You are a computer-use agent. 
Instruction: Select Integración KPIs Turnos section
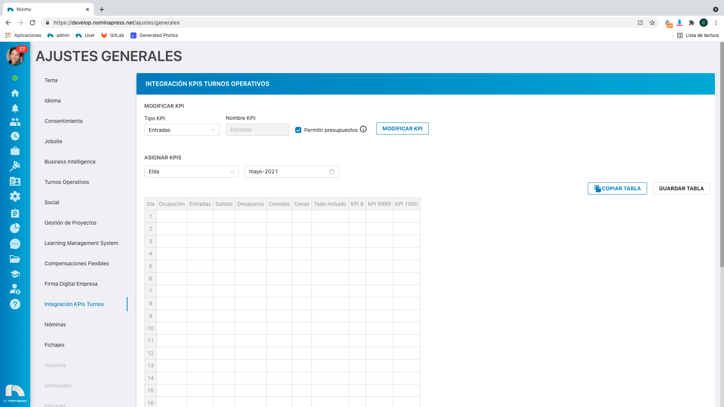click(x=74, y=304)
